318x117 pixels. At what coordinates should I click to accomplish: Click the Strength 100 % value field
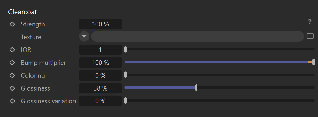(x=100, y=24)
